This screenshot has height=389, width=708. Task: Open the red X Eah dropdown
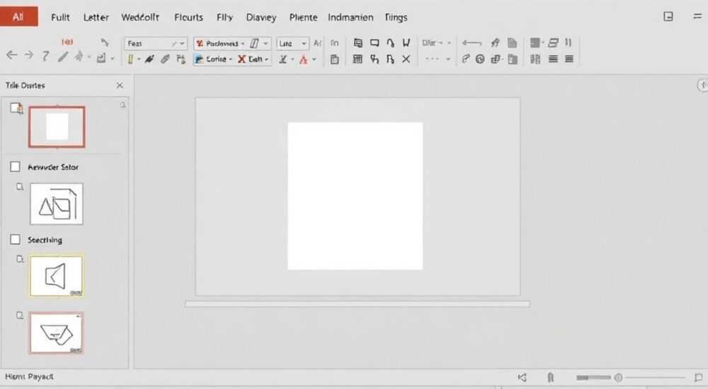tap(253, 59)
